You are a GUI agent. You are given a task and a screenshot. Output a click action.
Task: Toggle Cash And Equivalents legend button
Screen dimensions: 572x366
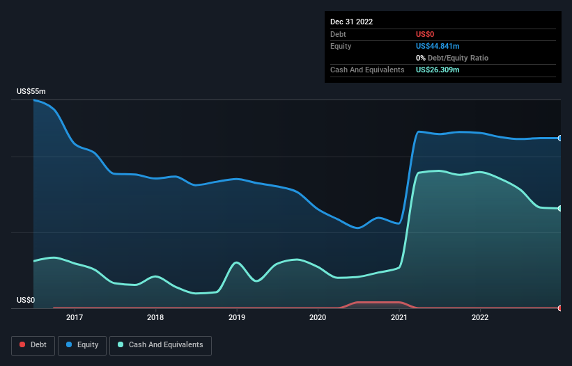point(160,345)
